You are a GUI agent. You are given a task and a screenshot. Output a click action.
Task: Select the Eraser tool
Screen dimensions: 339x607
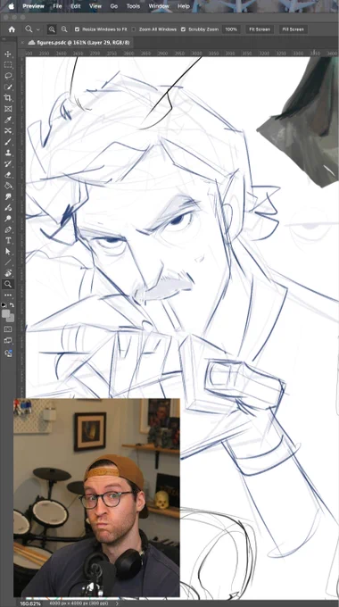pos(8,175)
